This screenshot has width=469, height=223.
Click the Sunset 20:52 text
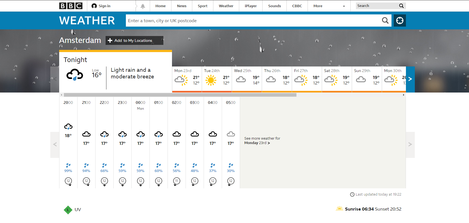pyautogui.click(x=388, y=209)
